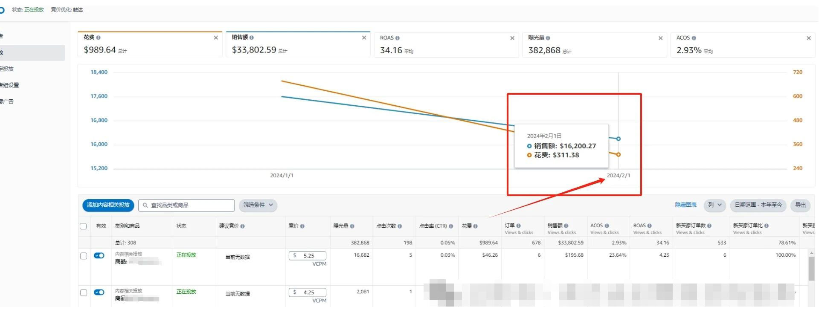The image size is (819, 327).
Task: Toggle 有效 switch on the $5.25 row
Action: (99, 255)
